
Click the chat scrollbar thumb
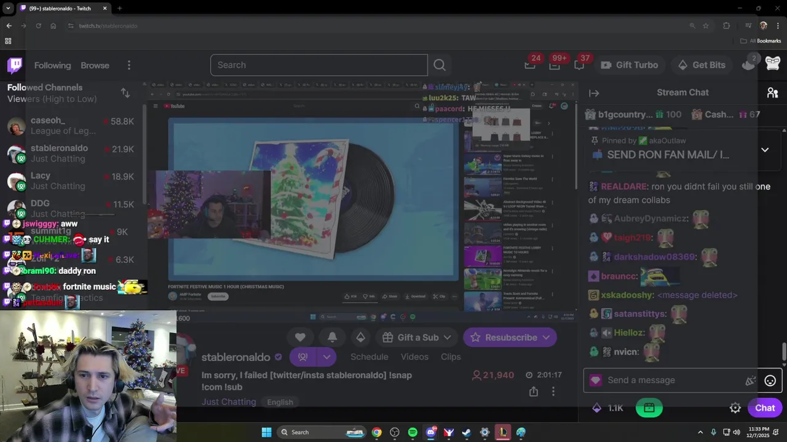[x=784, y=352]
